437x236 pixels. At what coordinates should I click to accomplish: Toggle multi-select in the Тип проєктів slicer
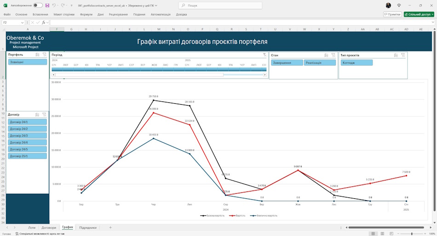[396, 55]
